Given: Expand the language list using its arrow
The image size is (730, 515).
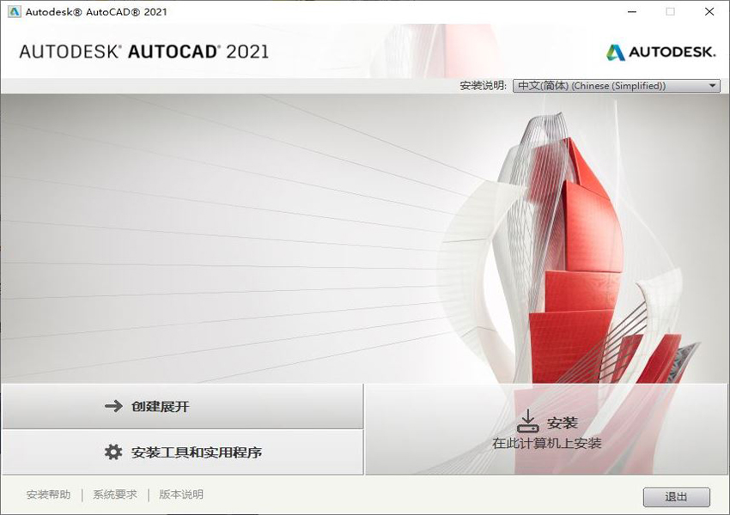Looking at the screenshot, I should tap(713, 86).
